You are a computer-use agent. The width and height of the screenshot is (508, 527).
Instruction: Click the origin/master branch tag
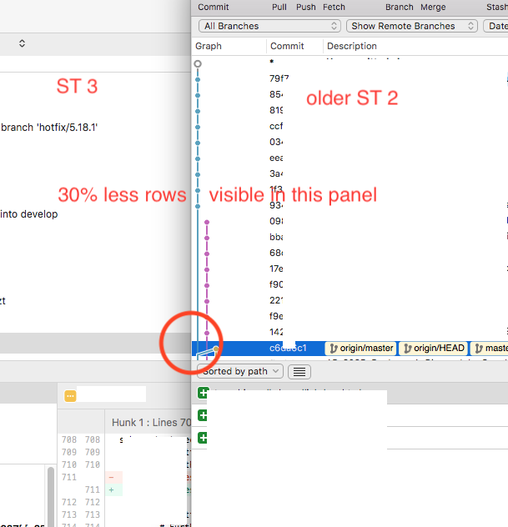click(x=360, y=349)
